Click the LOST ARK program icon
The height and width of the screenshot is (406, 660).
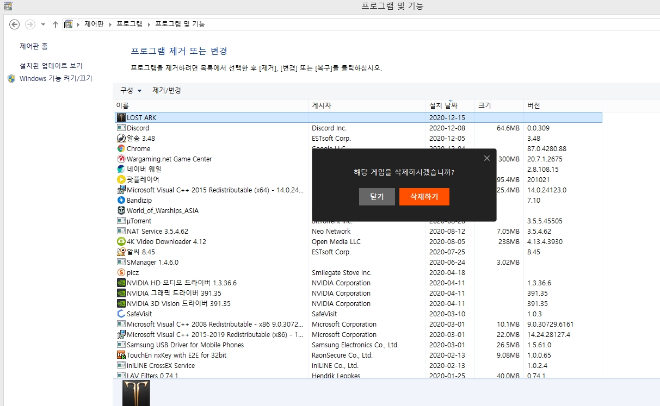[x=121, y=117]
